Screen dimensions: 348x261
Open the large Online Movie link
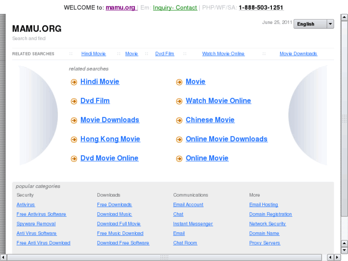pyautogui.click(x=207, y=158)
